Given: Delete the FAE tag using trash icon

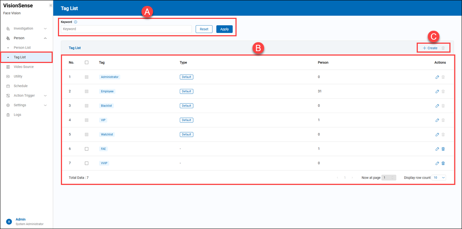Looking at the screenshot, I should 443,149.
